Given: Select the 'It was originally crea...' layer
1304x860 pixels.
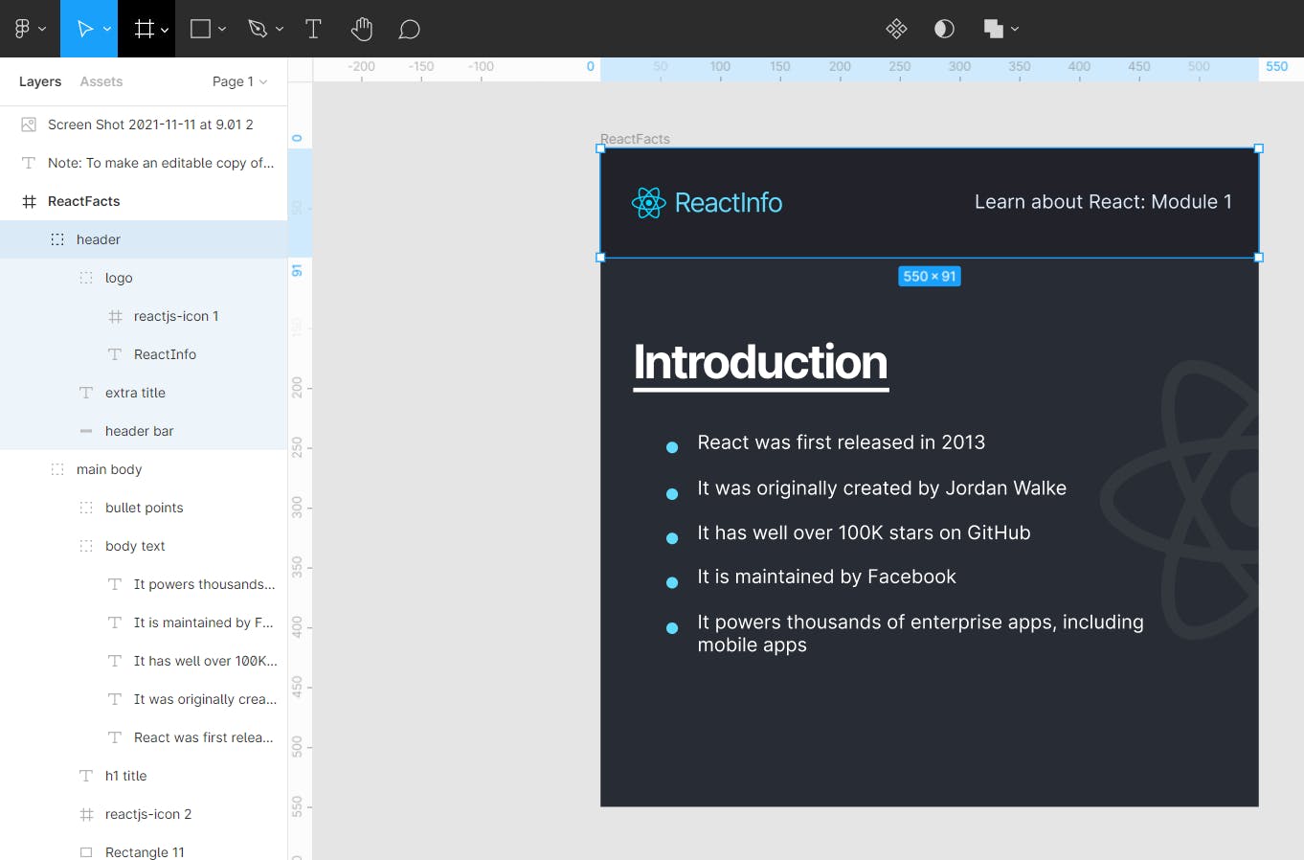Looking at the screenshot, I should pos(144,699).
